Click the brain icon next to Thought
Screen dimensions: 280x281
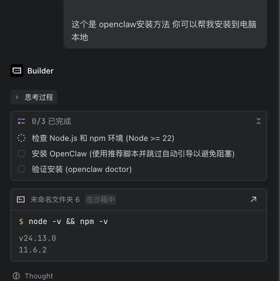(x=16, y=276)
